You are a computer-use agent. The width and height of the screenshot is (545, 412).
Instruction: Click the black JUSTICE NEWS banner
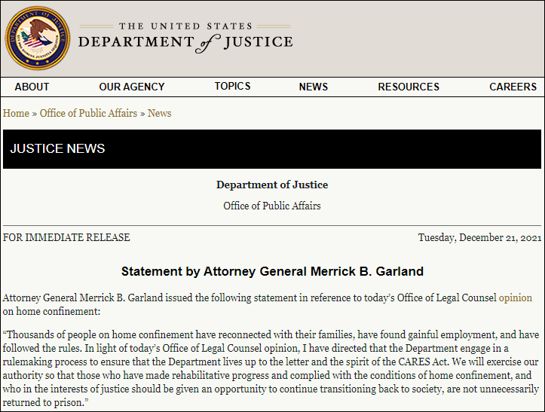(x=272, y=148)
